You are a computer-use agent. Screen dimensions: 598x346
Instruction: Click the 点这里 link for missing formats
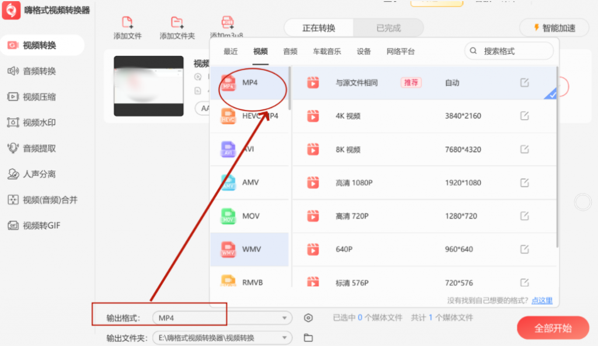541,300
